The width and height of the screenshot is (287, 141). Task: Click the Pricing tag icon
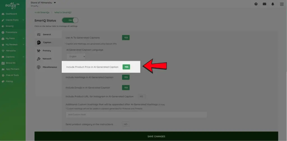tap(3, 81)
